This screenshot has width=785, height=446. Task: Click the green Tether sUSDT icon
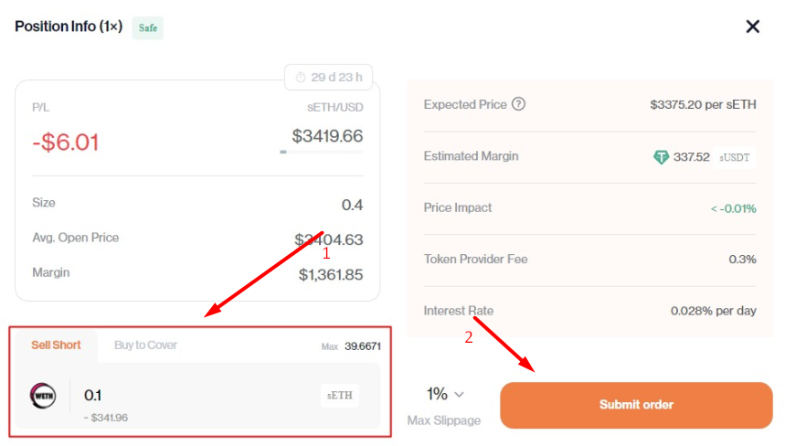pos(661,157)
